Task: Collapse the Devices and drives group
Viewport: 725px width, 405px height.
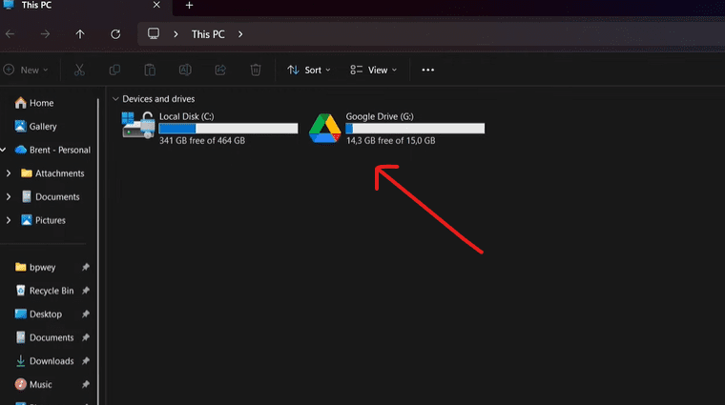Action: [115, 99]
